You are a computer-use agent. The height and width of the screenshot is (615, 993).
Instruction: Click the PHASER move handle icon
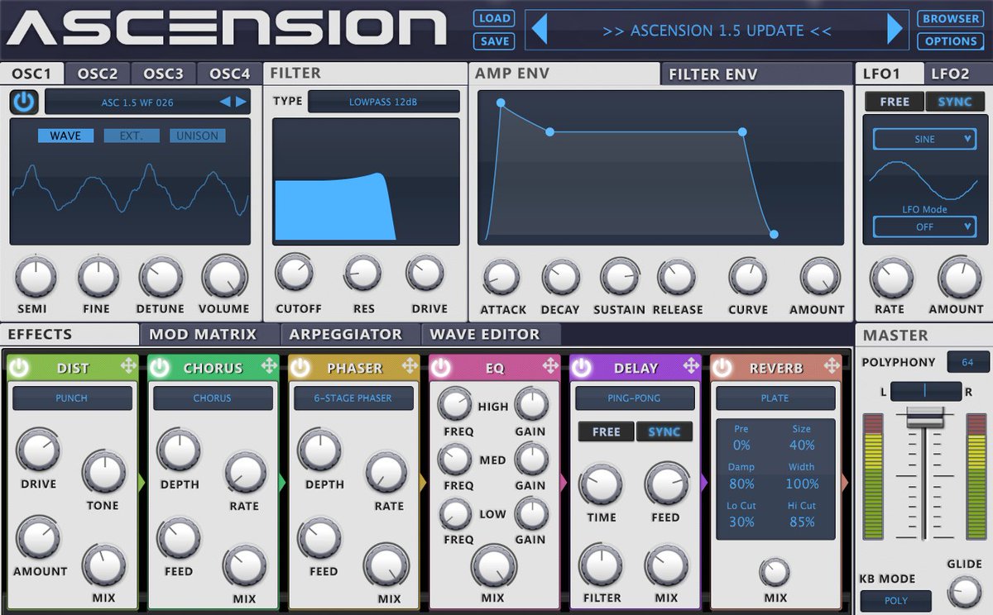click(x=410, y=366)
